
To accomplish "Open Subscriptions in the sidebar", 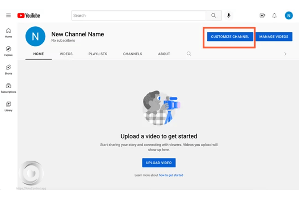I will [x=8, y=88].
